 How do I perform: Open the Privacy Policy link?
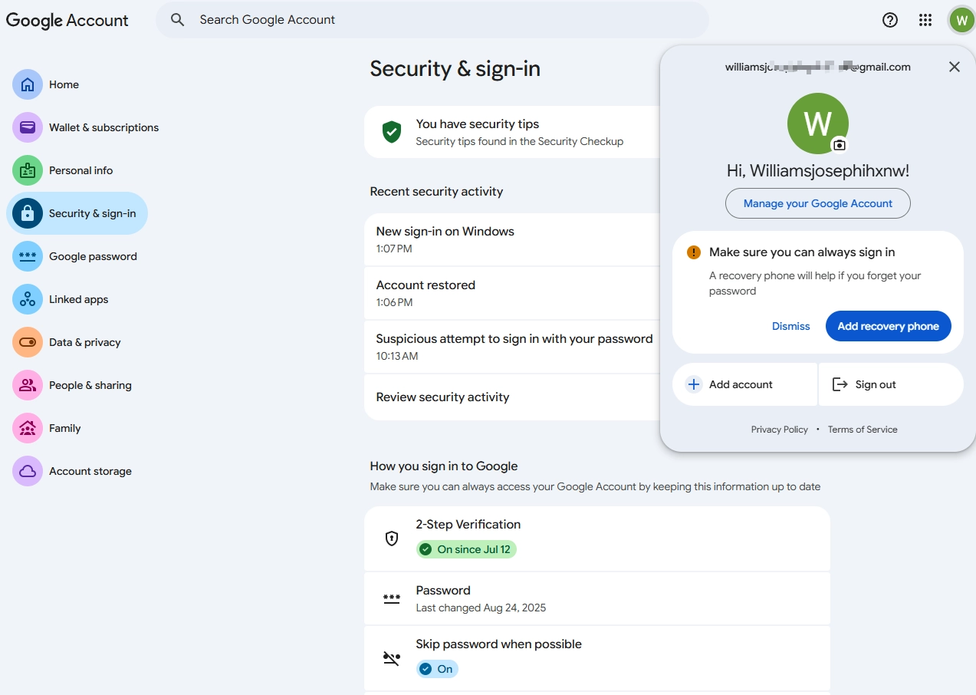(780, 430)
